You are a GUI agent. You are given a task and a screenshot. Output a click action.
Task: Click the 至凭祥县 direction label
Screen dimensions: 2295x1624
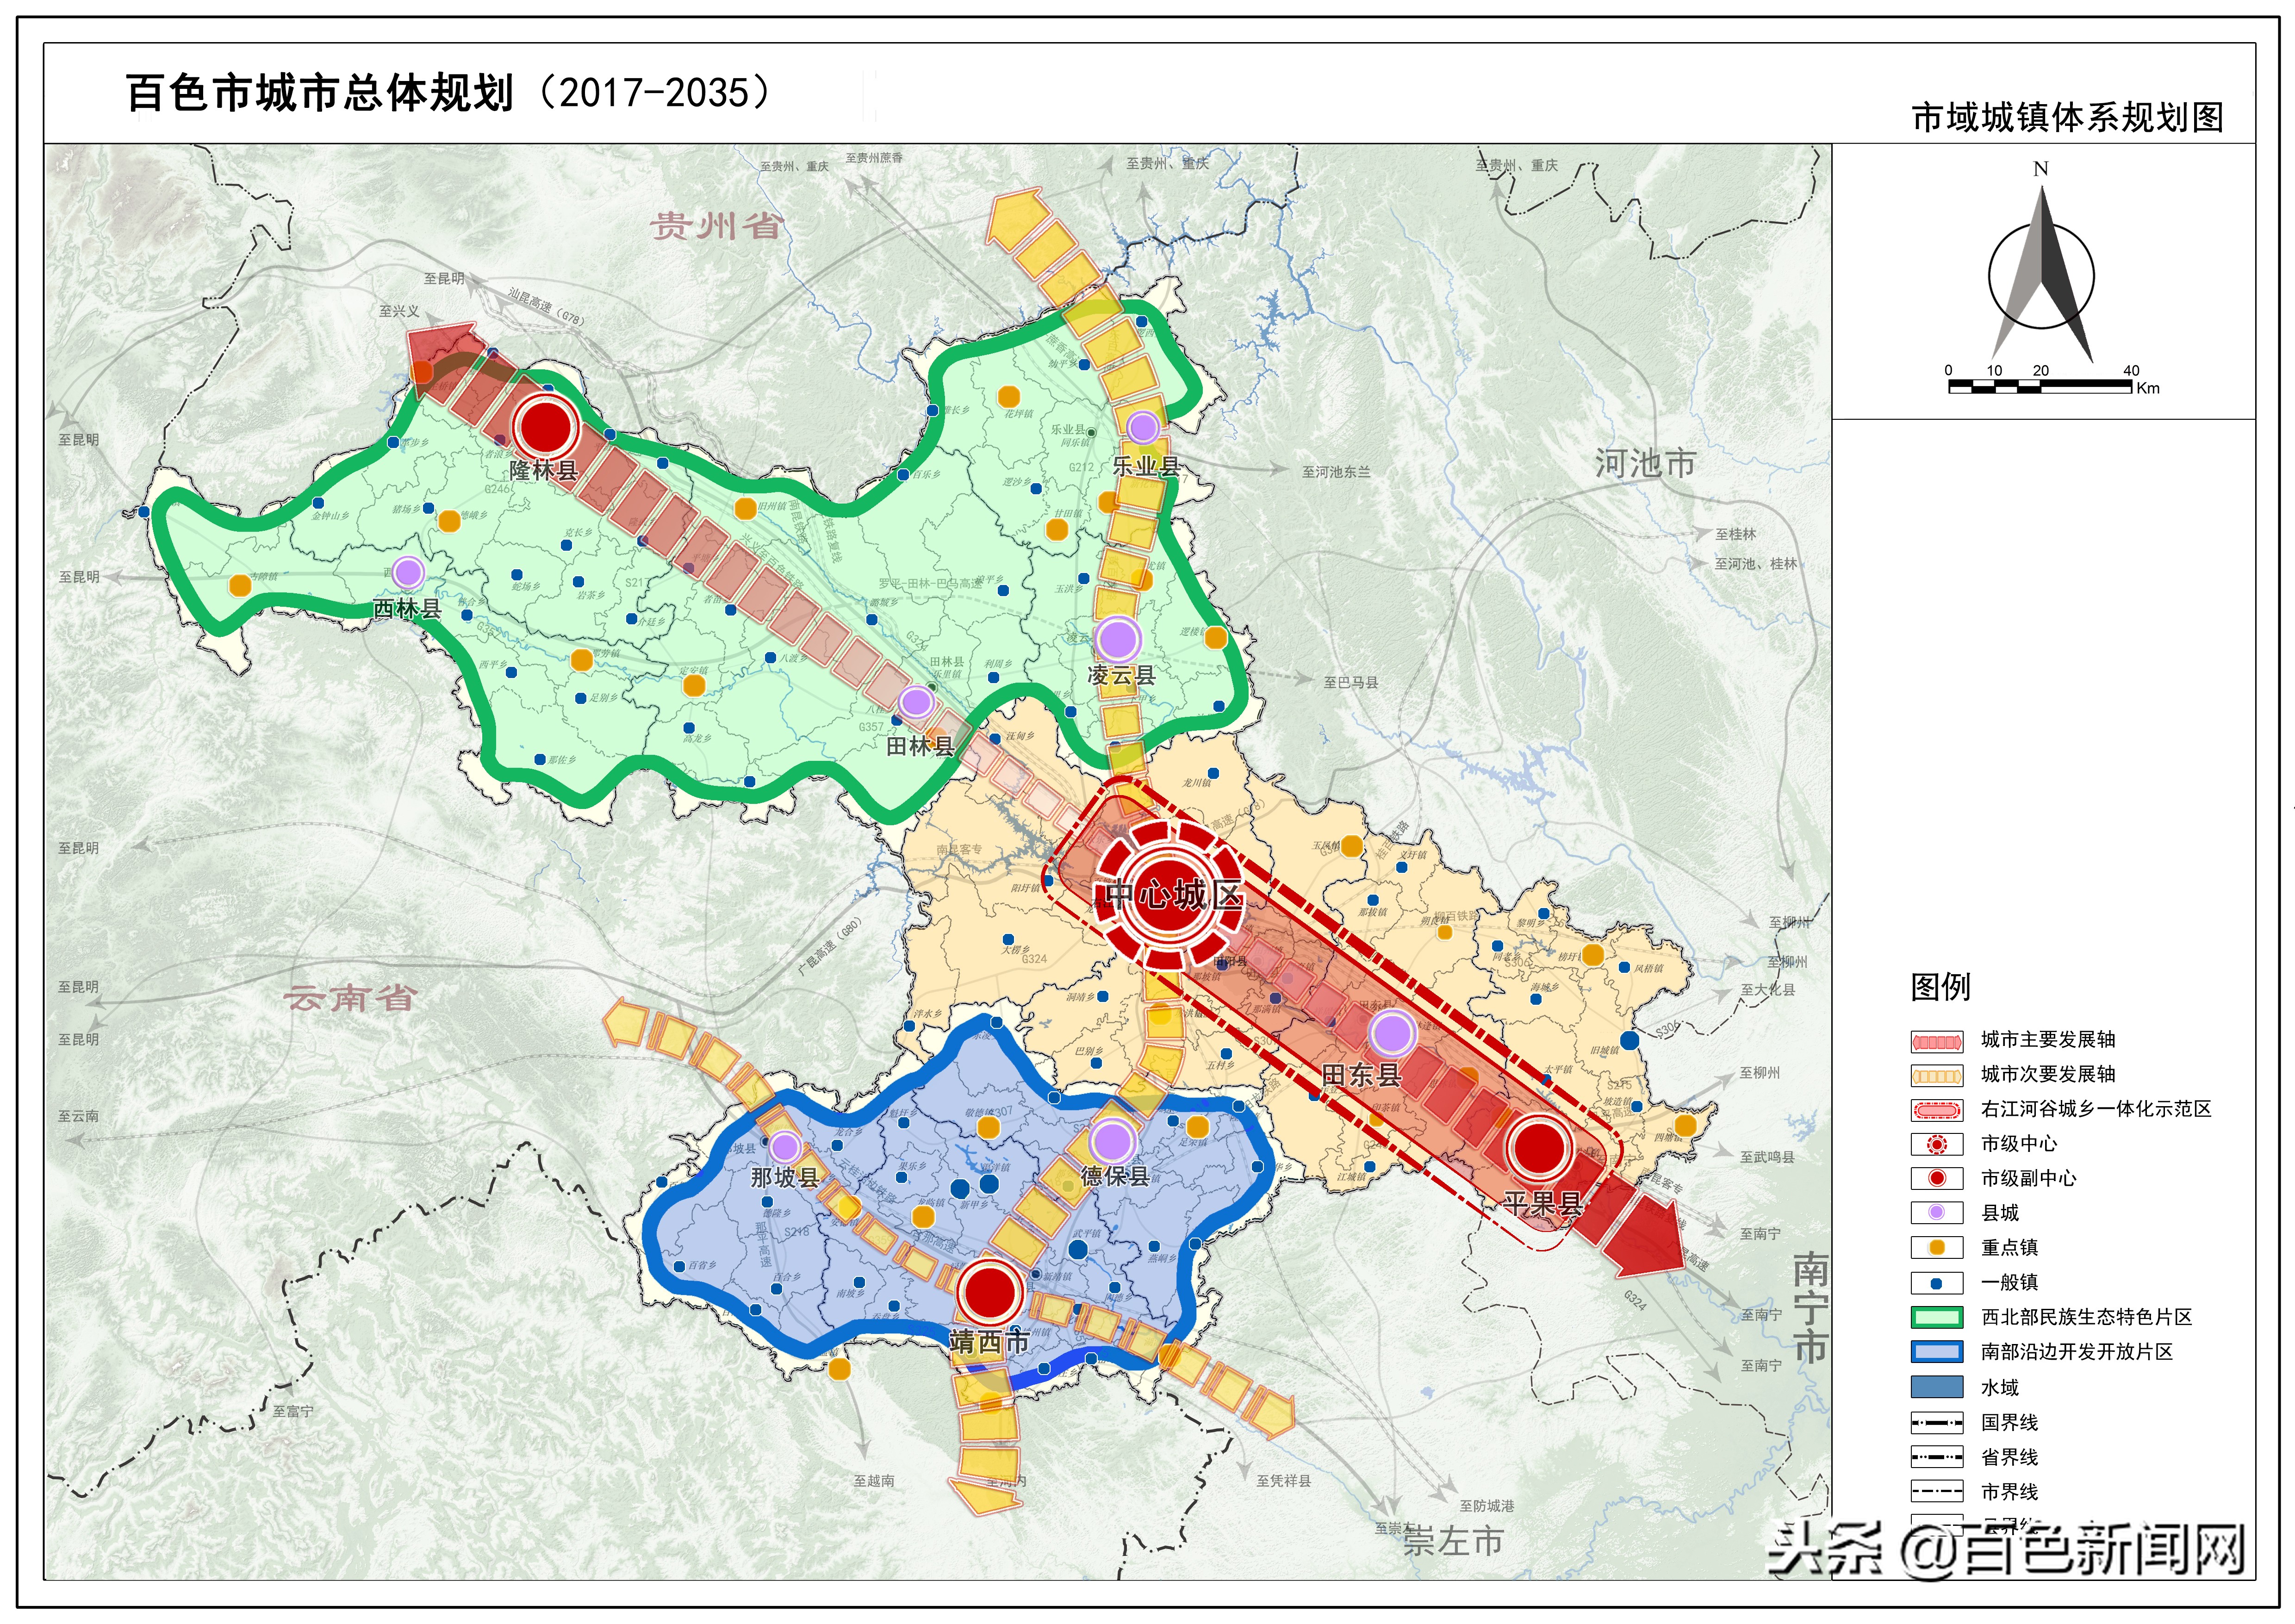point(1283,1481)
